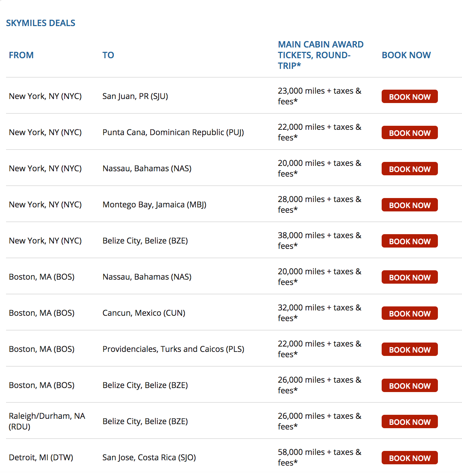
Task: Book New York to Belize City deal
Action: pos(409,241)
